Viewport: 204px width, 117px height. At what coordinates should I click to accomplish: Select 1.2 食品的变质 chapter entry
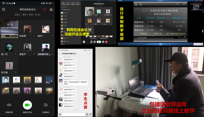(140, 38)
